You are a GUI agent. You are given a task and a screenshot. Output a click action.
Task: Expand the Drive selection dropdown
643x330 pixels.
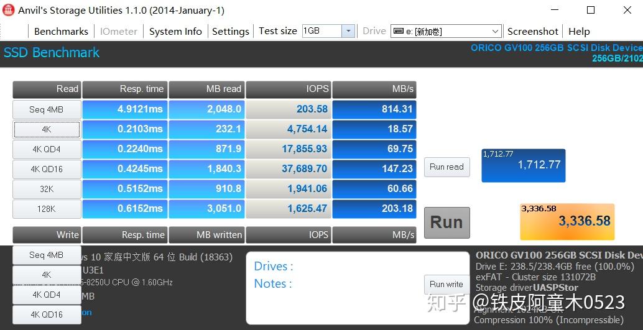495,31
